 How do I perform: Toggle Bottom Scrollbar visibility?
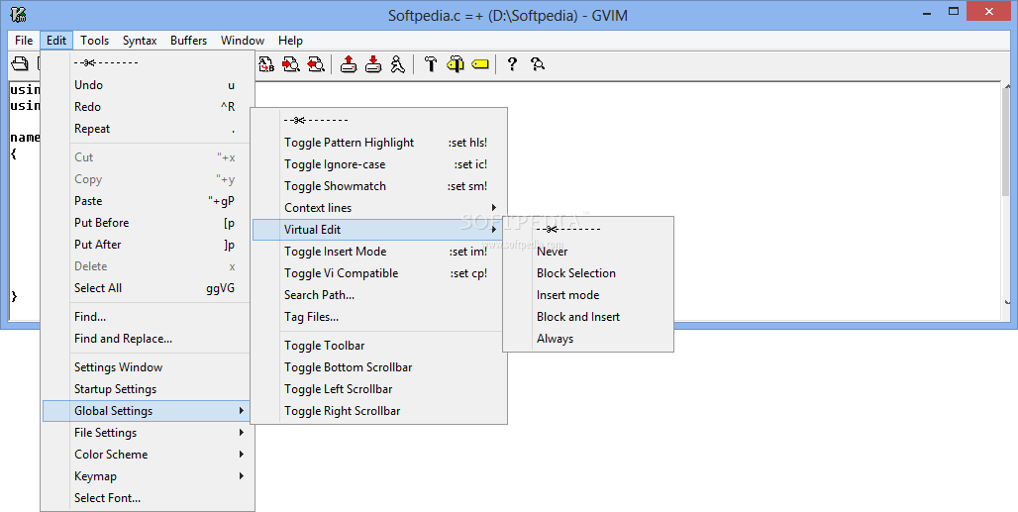point(378,367)
